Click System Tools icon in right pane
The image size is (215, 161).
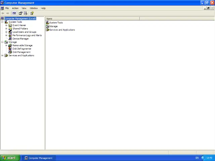coord(47,22)
